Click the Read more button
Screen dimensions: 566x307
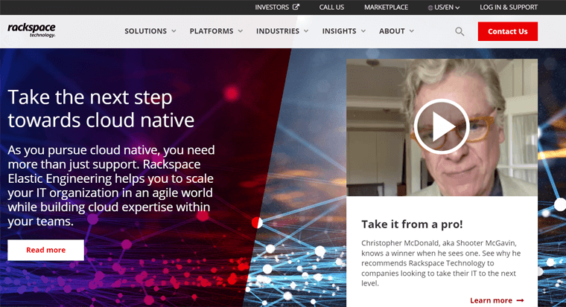46,250
